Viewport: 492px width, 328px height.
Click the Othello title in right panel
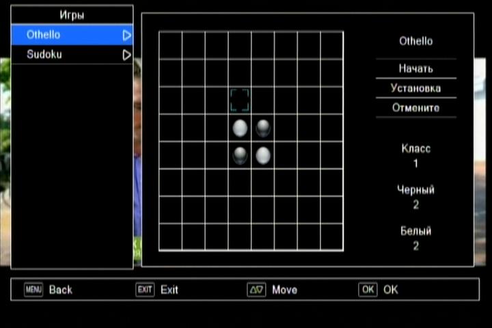[415, 41]
